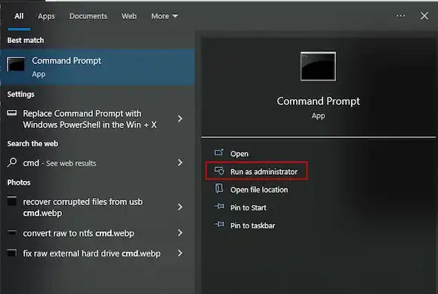Screen dimensions: 438x294
Task: Expand arrow for cmd web results
Action: [180, 163]
